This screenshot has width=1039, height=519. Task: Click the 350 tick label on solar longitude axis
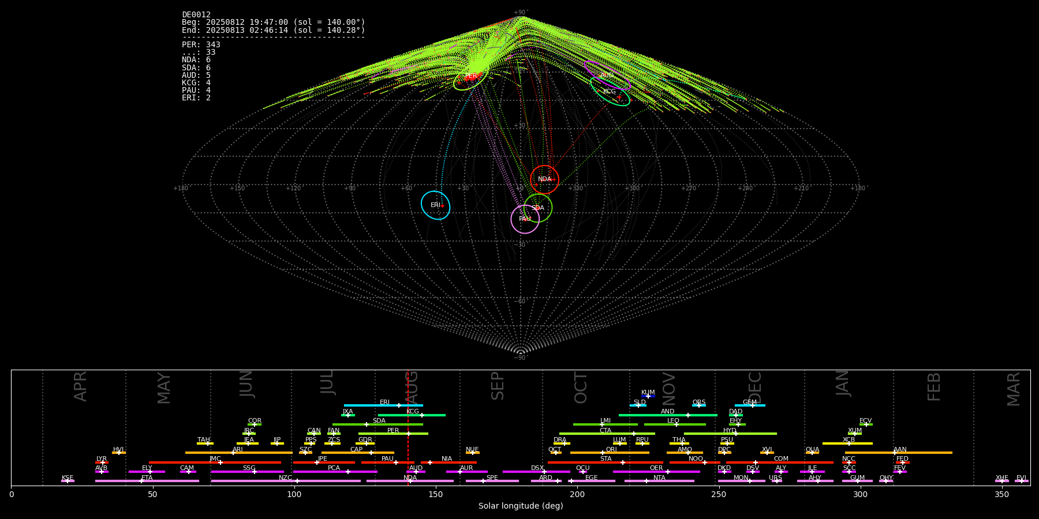click(x=1001, y=495)
